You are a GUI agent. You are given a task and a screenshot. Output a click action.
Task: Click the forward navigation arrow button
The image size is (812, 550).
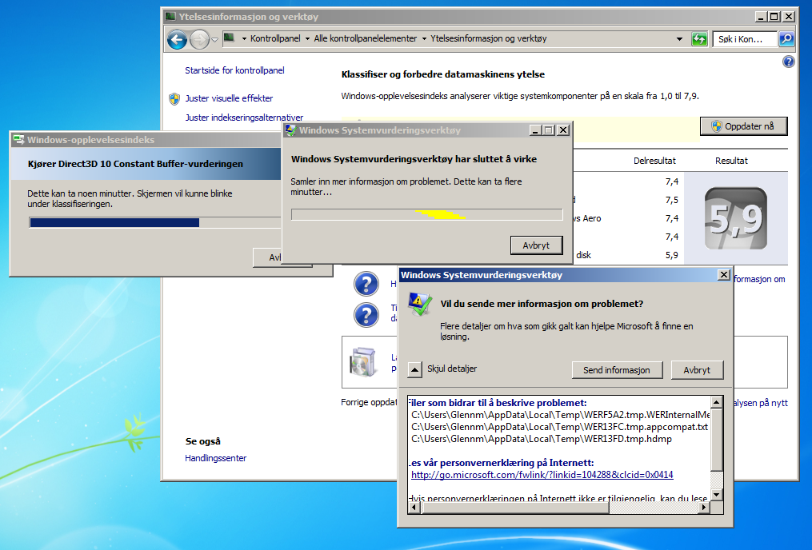coord(199,39)
